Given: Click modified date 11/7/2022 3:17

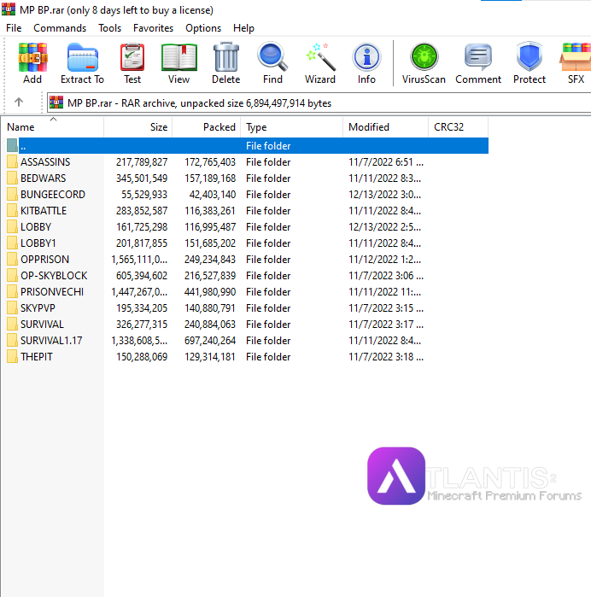Looking at the screenshot, I should point(386,325).
